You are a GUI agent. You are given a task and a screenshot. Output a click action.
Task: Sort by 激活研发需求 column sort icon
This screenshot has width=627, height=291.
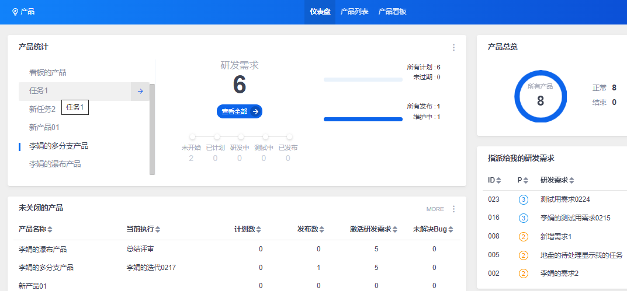click(x=396, y=229)
